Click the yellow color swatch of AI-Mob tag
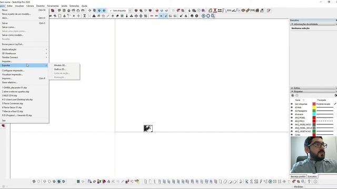337x189 pixels. [x=314, y=107]
